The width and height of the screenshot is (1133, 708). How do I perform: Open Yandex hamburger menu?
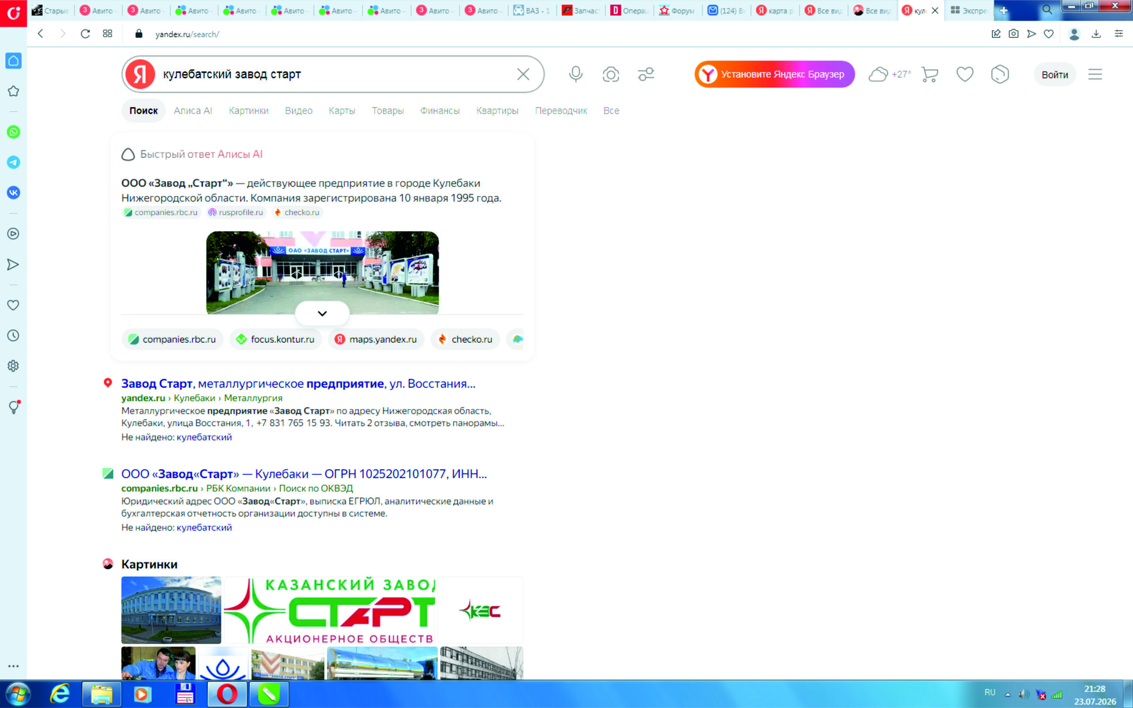point(1095,75)
